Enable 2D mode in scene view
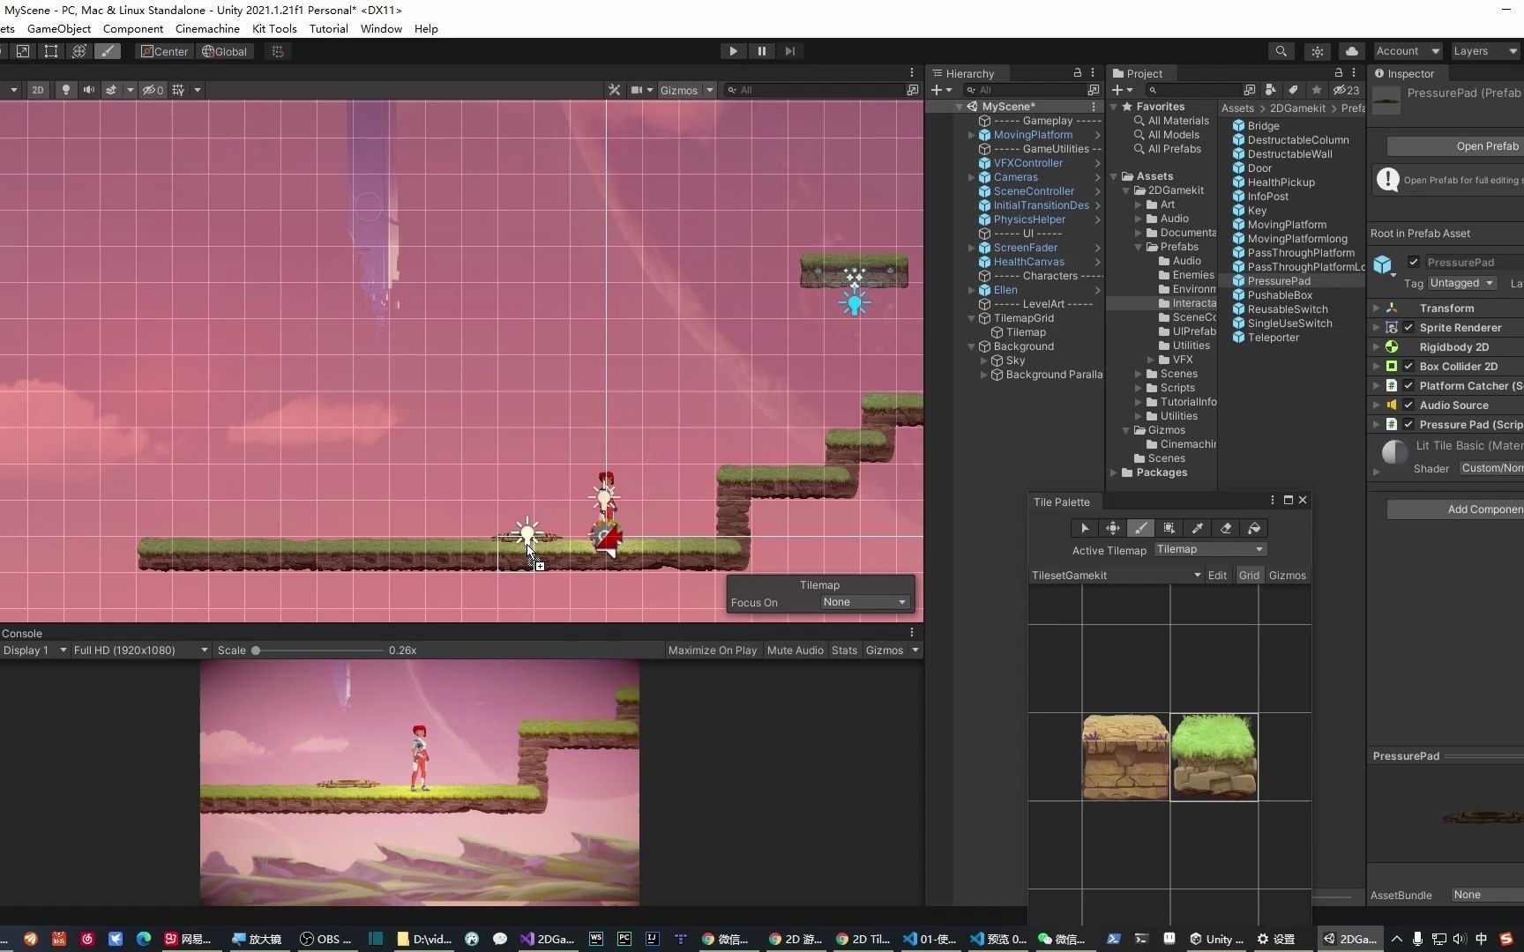The image size is (1524, 952). [x=38, y=89]
